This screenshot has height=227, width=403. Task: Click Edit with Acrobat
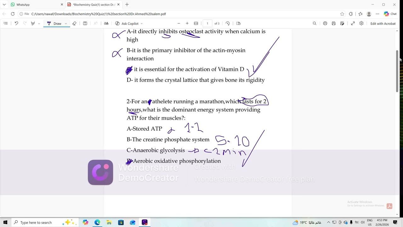tap(383, 24)
